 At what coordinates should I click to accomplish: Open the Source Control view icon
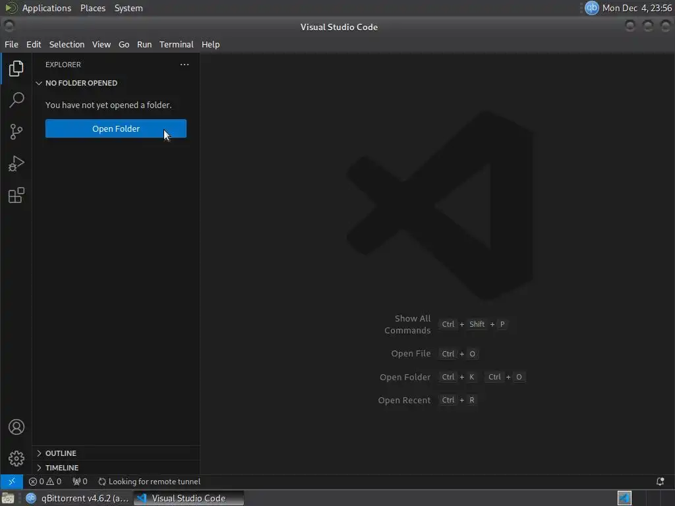[x=16, y=132]
